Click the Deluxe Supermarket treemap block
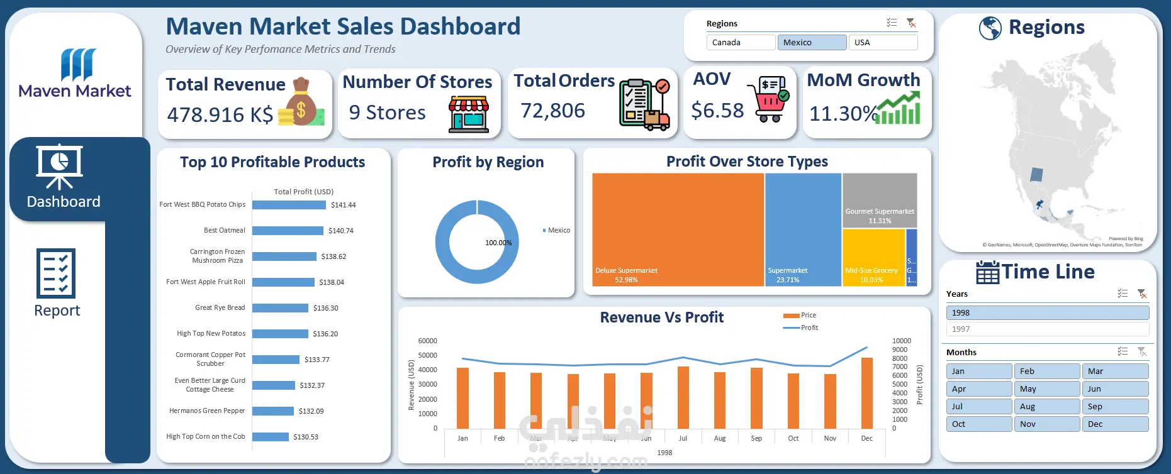 [678, 229]
